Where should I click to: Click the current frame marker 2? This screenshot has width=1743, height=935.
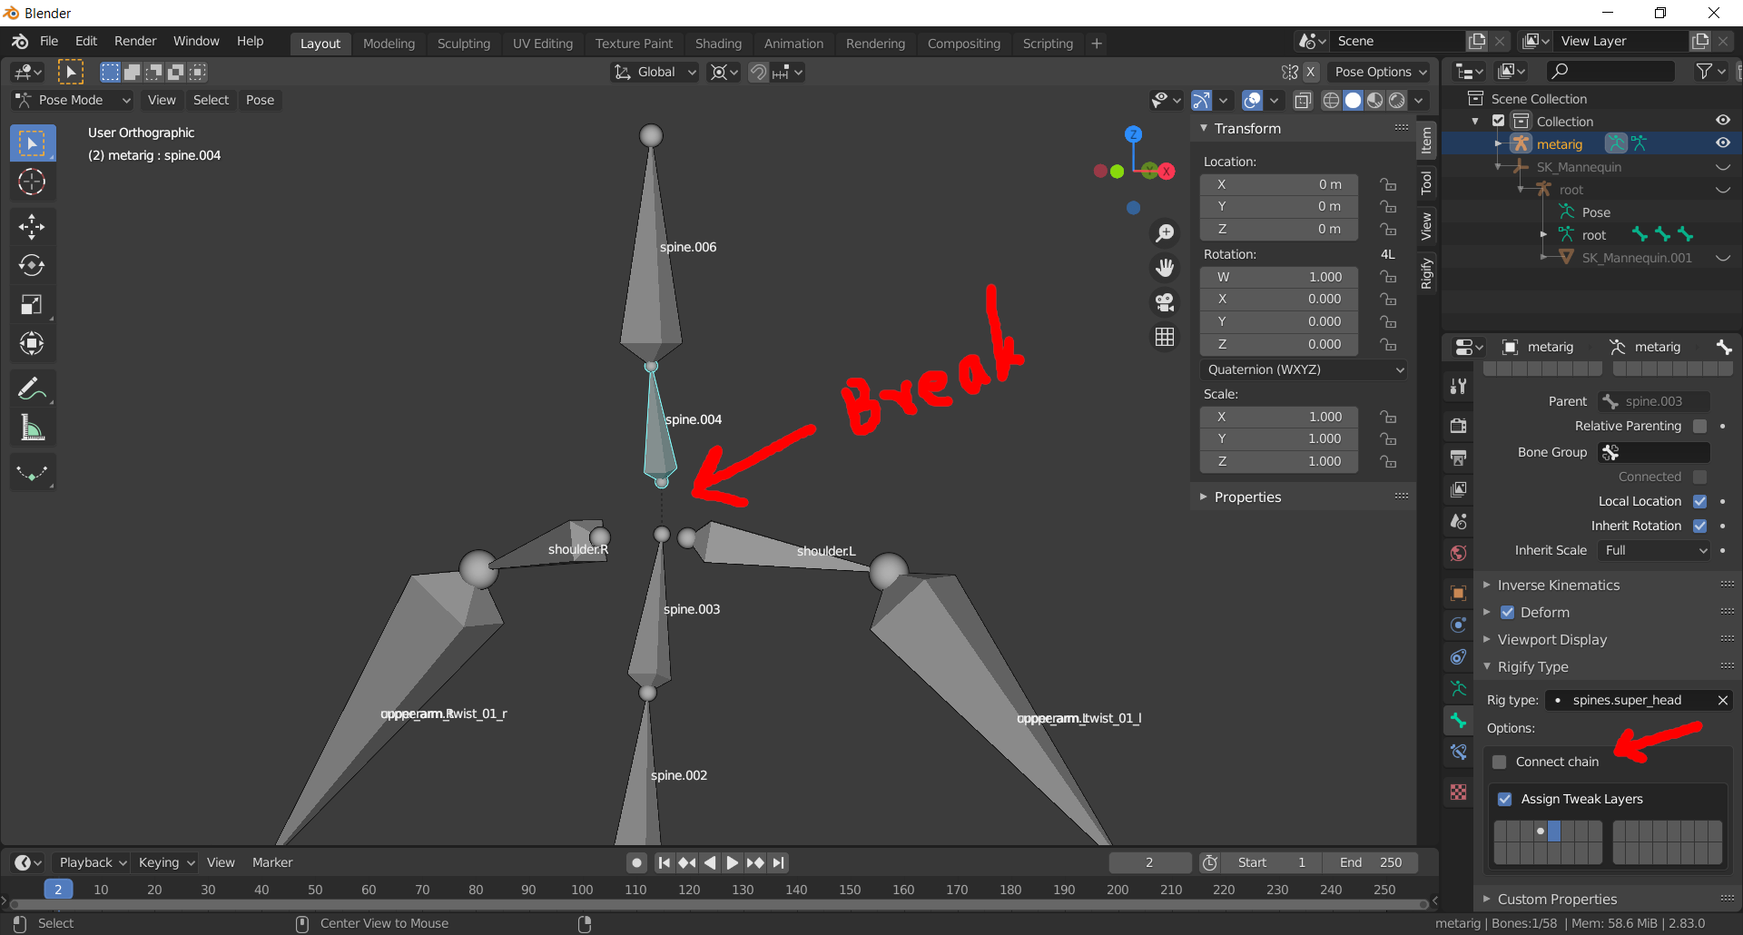coord(58,890)
